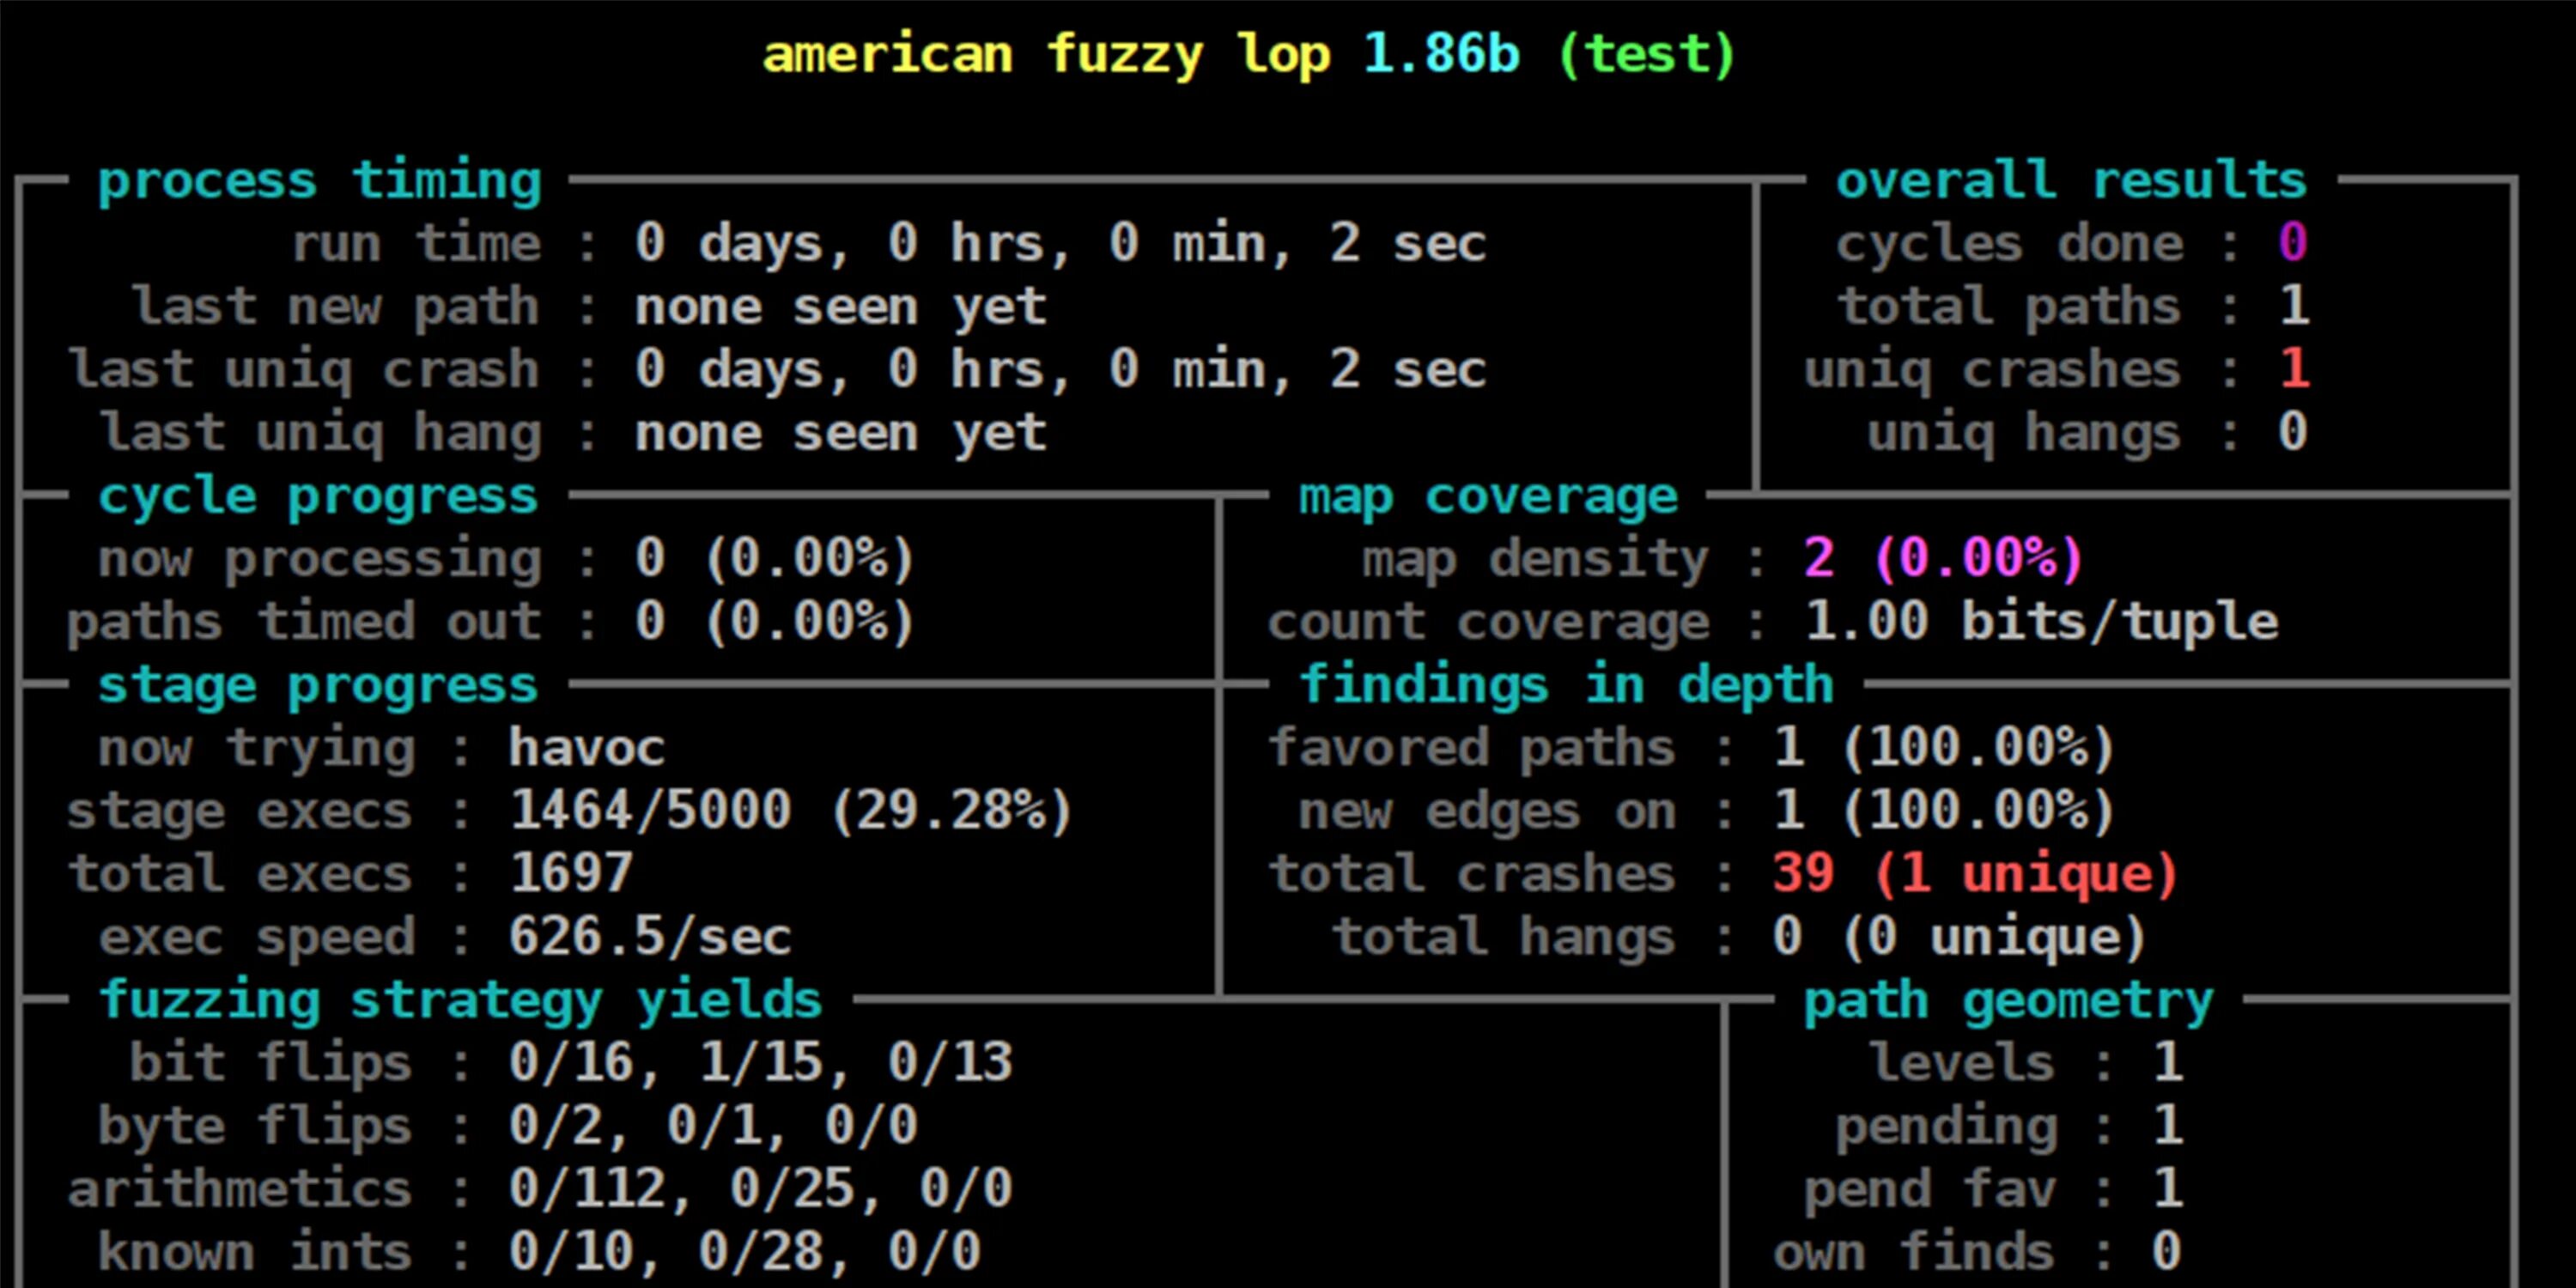Viewport: 2576px width, 1288px height.
Task: Click the 'overall results' section header
Action: click(x=2070, y=181)
